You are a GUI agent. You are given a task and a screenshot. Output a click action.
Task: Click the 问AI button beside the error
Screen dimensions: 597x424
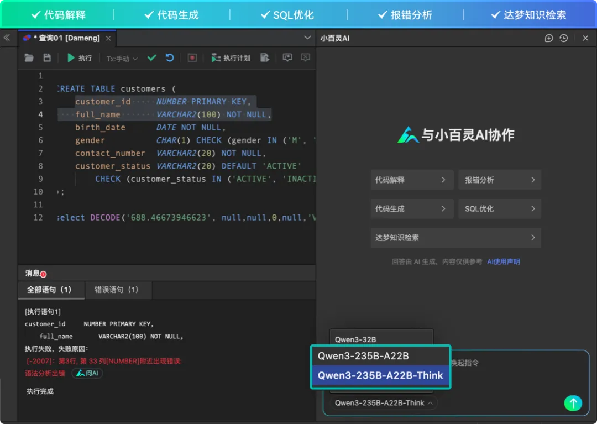[x=87, y=373]
